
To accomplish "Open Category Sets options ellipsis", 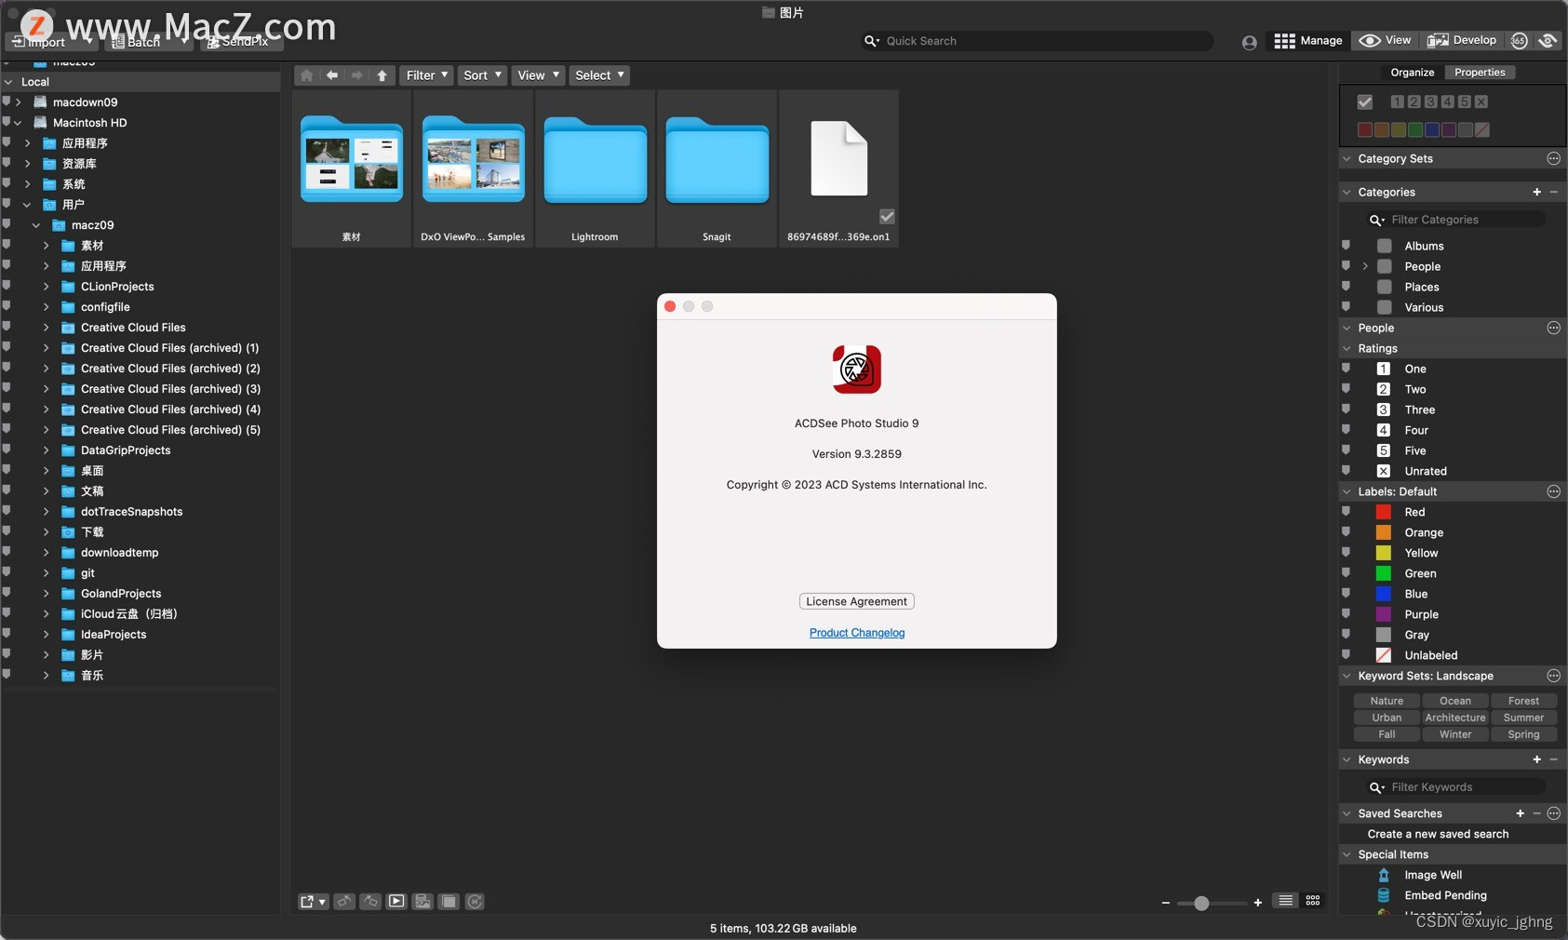I will [x=1553, y=159].
